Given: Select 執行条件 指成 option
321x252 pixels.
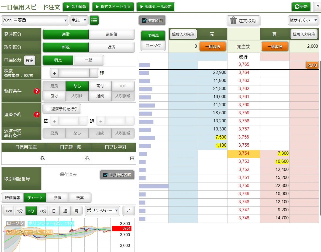Looking at the screenshot, I should click(x=100, y=96).
